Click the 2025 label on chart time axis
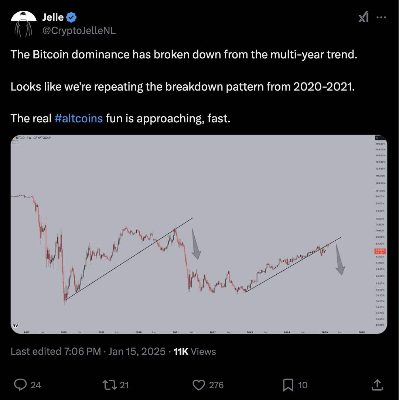 [x=325, y=332]
